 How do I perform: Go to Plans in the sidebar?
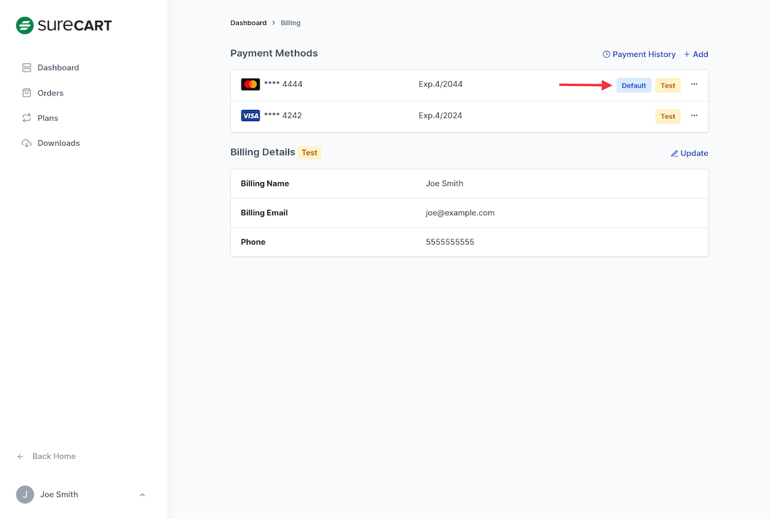coord(48,118)
